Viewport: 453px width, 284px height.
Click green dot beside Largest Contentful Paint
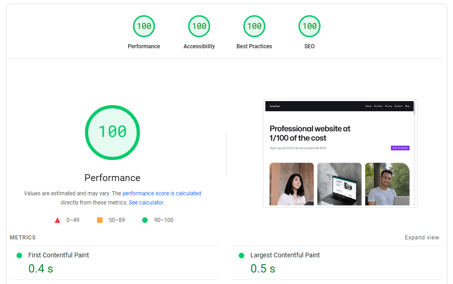(241, 256)
